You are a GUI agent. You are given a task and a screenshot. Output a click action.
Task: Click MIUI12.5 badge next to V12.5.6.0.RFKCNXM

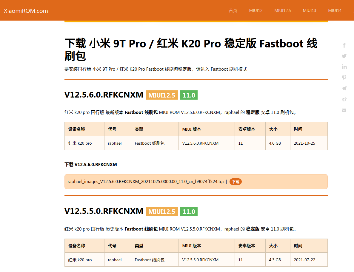(x=162, y=95)
